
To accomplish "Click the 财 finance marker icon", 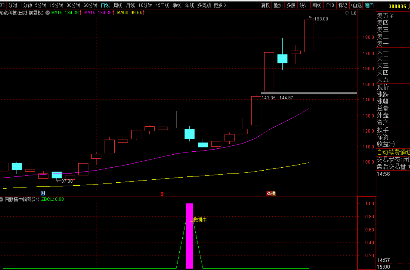I will [43, 193].
